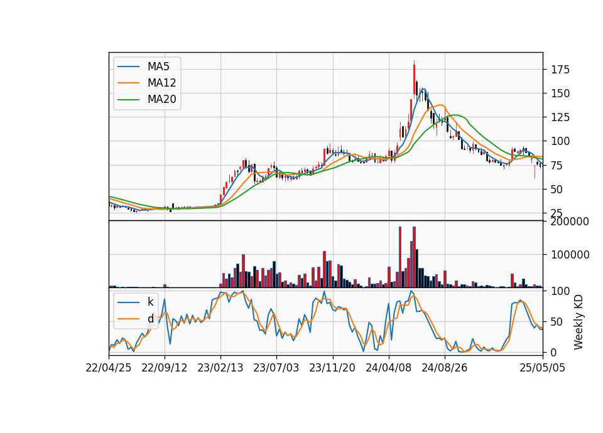Screen dimensions: 603x433
Task: Click the 0 tick on the KD axis
Action: point(554,353)
